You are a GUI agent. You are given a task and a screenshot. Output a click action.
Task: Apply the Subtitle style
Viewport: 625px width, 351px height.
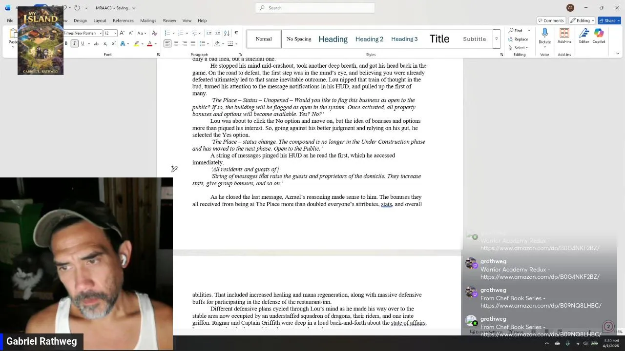tap(474, 39)
